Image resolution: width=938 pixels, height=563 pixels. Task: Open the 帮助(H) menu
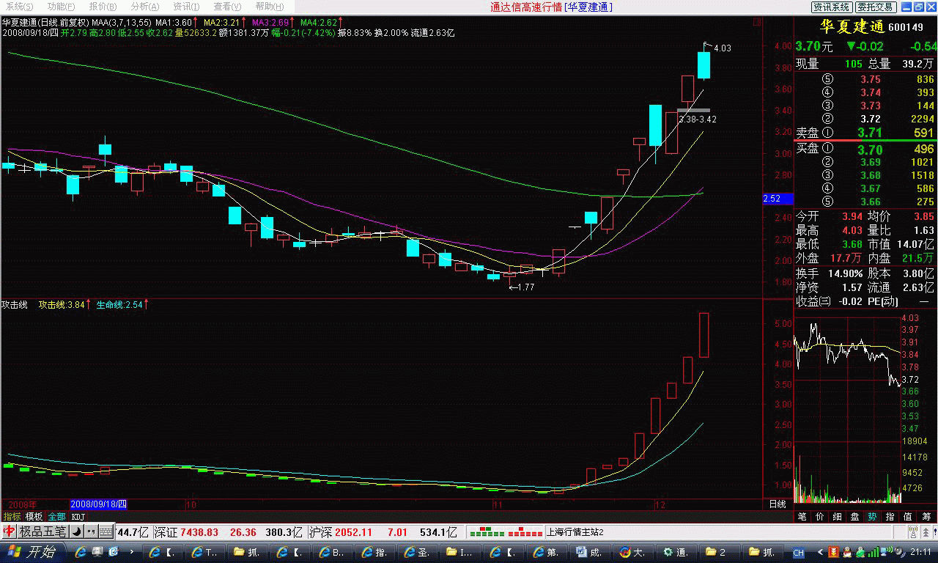pyautogui.click(x=270, y=7)
